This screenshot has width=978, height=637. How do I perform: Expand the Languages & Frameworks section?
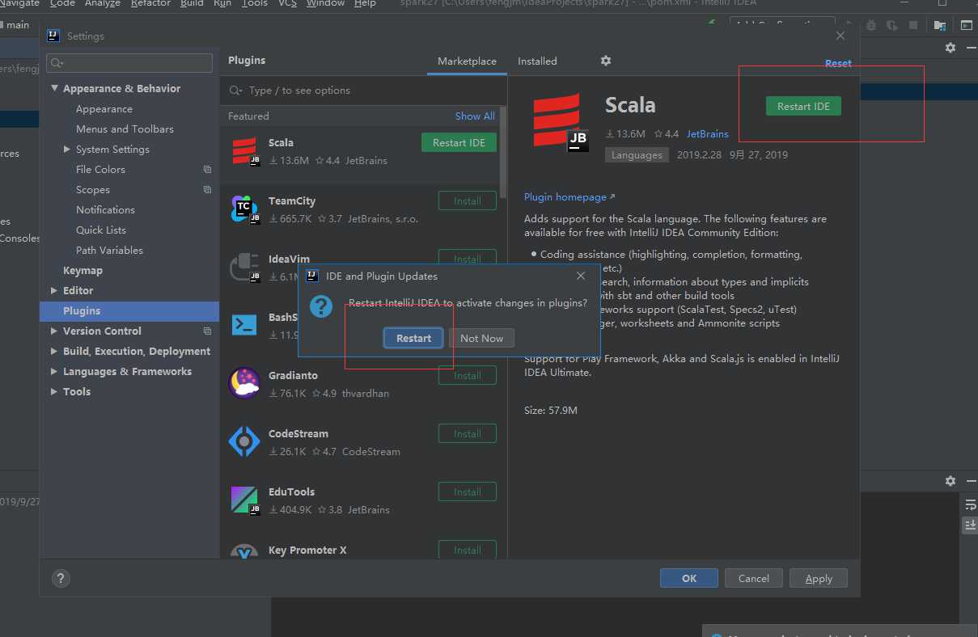pyautogui.click(x=55, y=372)
